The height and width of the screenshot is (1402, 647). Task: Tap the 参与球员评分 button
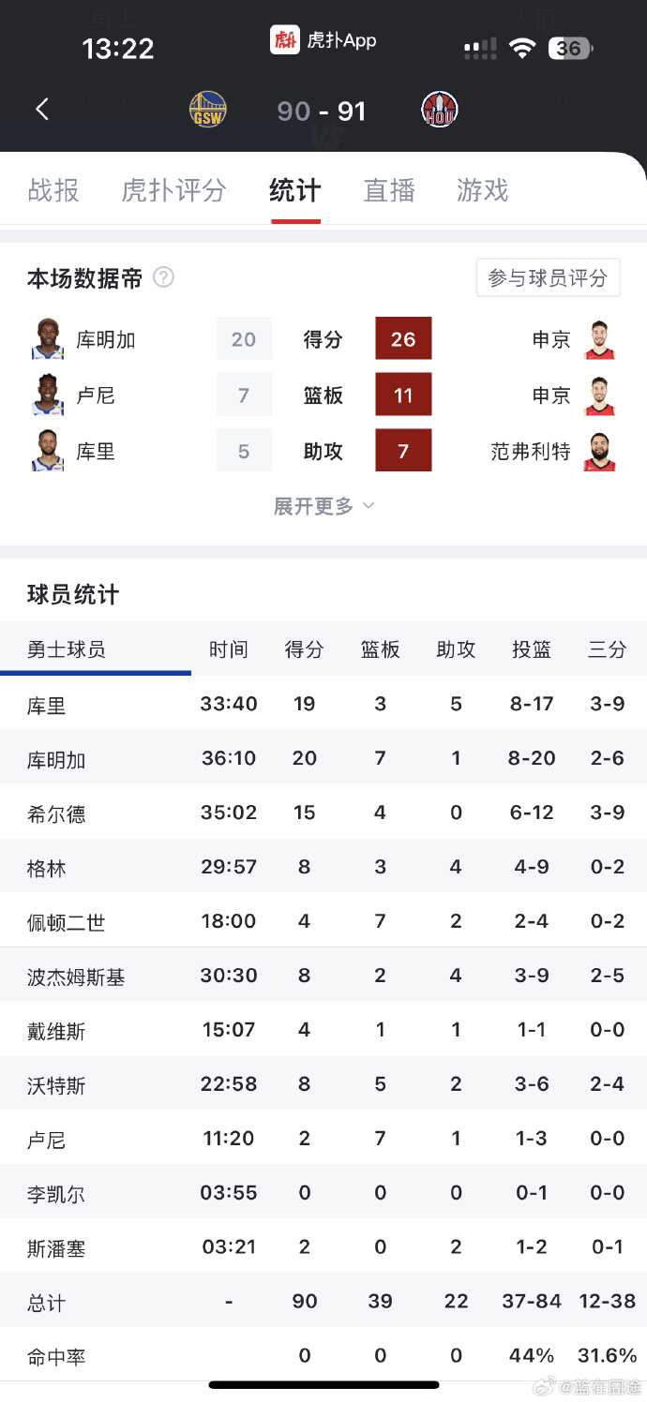coord(548,277)
